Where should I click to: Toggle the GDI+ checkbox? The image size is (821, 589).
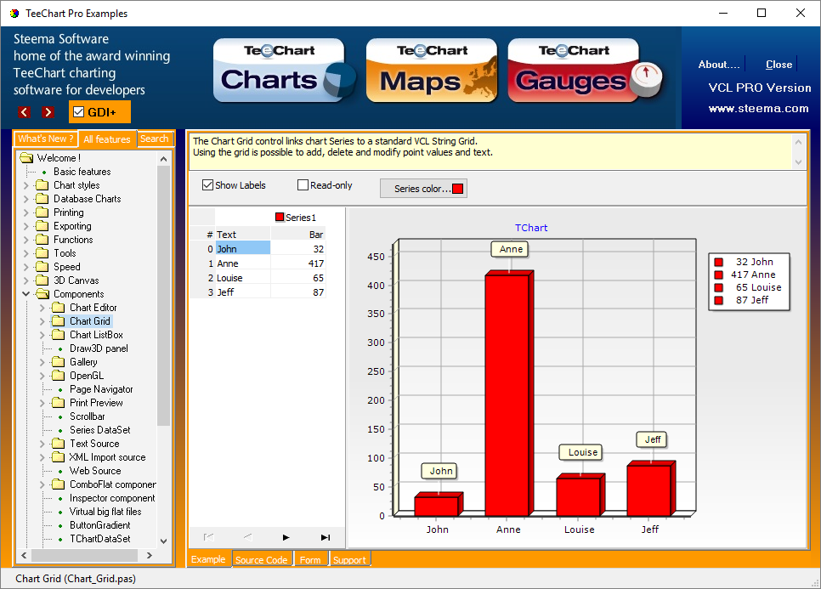pos(78,112)
